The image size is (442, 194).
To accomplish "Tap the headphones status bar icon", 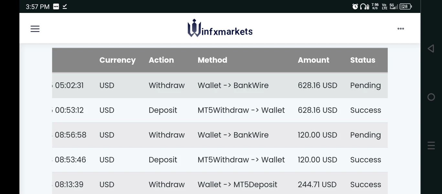I will pos(364,6).
